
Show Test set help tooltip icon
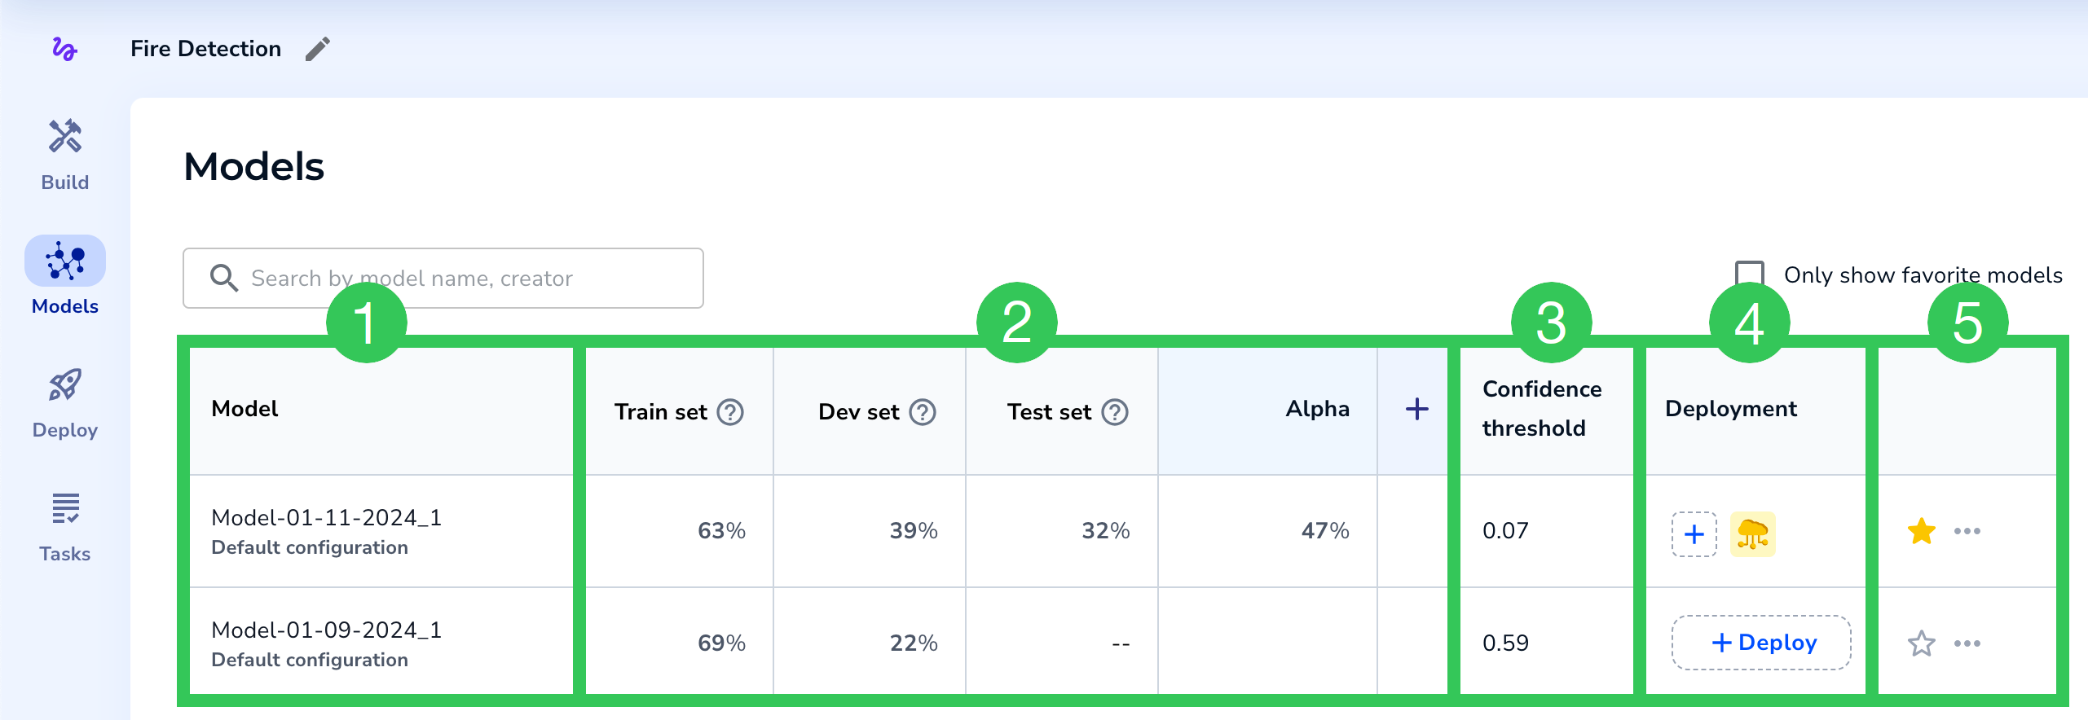pyautogui.click(x=1115, y=412)
